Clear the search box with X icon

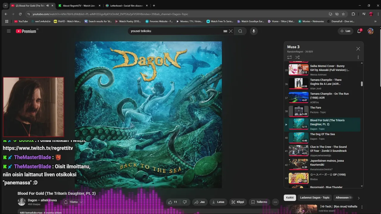pos(231,31)
